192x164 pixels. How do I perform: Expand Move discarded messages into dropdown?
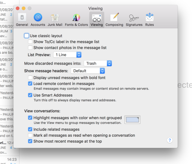(98, 63)
